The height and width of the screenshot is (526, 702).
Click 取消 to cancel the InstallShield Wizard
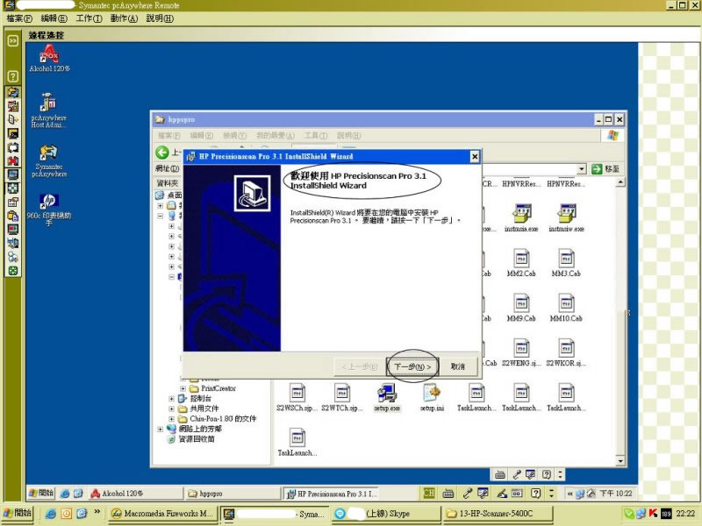[x=457, y=366]
